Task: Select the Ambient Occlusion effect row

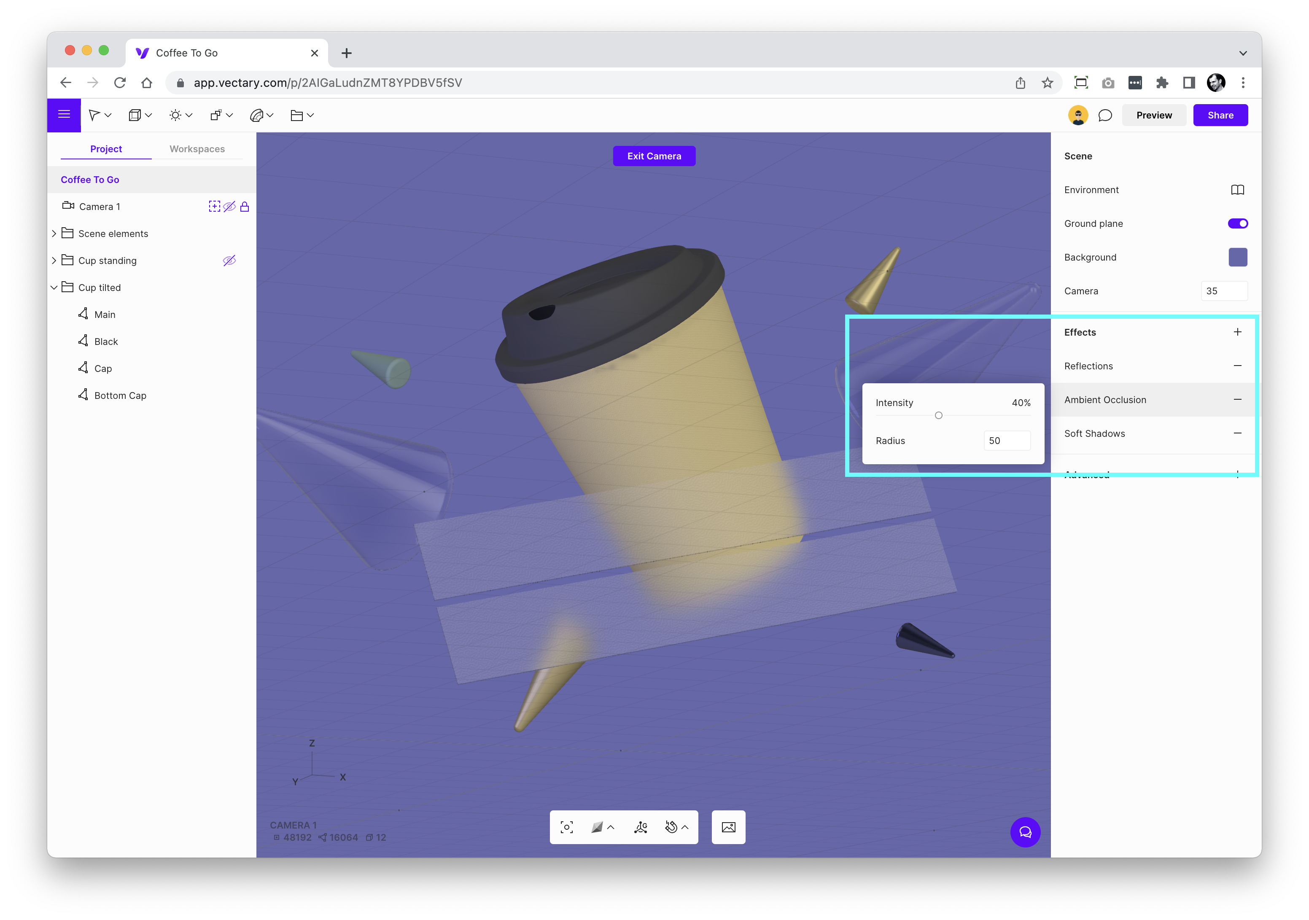Action: (x=1155, y=400)
